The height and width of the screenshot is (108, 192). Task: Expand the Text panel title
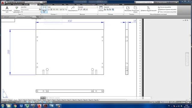[20, 14]
